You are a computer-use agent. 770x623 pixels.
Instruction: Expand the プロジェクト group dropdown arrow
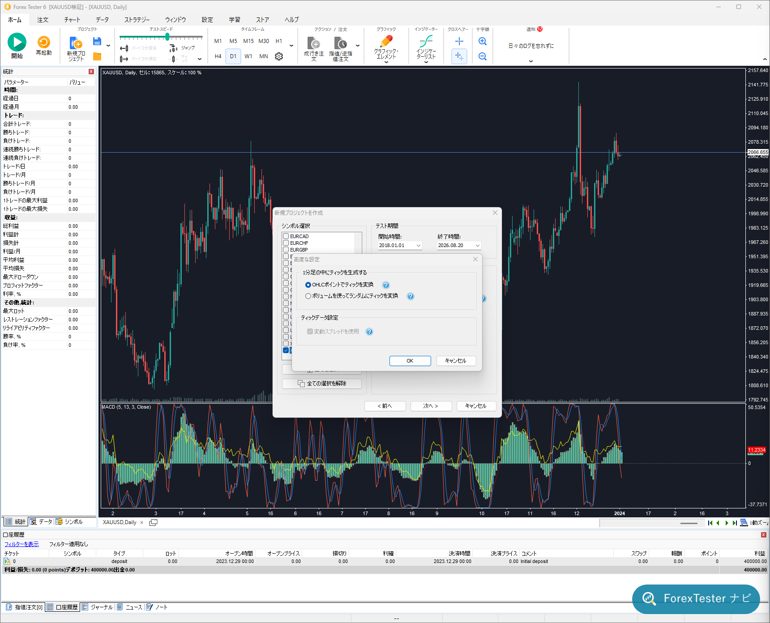(x=108, y=46)
